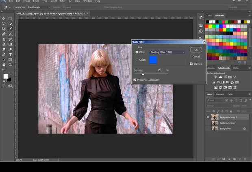Disable Preserve Luminosity checkbox
252x172 pixels.
click(135, 80)
